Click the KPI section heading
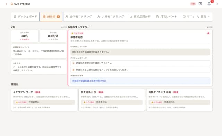The image size is (222, 136). [x=13, y=27]
